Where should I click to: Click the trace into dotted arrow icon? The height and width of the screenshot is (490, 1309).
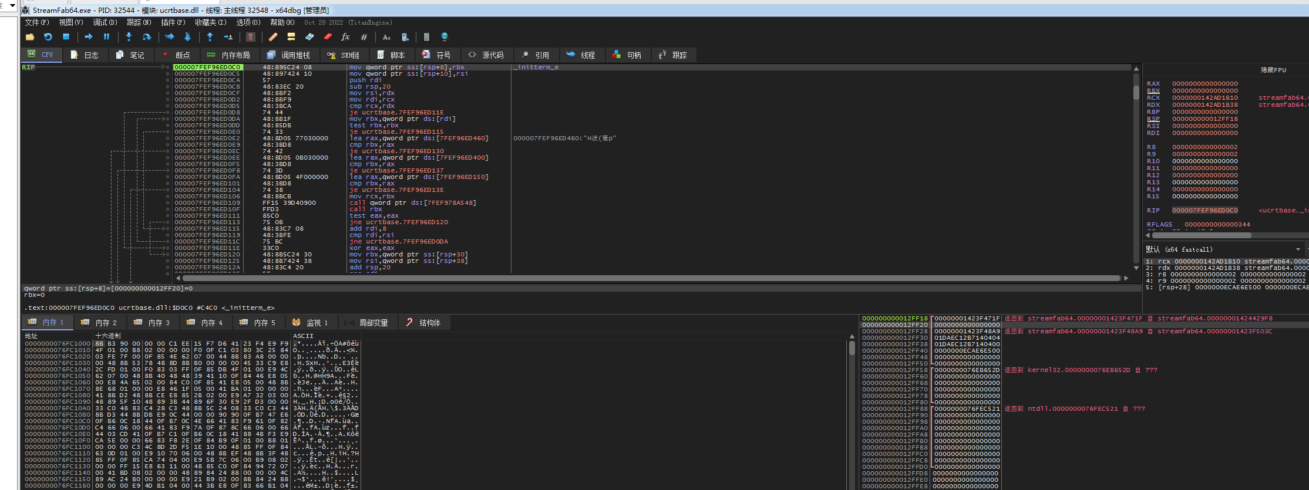(x=169, y=37)
